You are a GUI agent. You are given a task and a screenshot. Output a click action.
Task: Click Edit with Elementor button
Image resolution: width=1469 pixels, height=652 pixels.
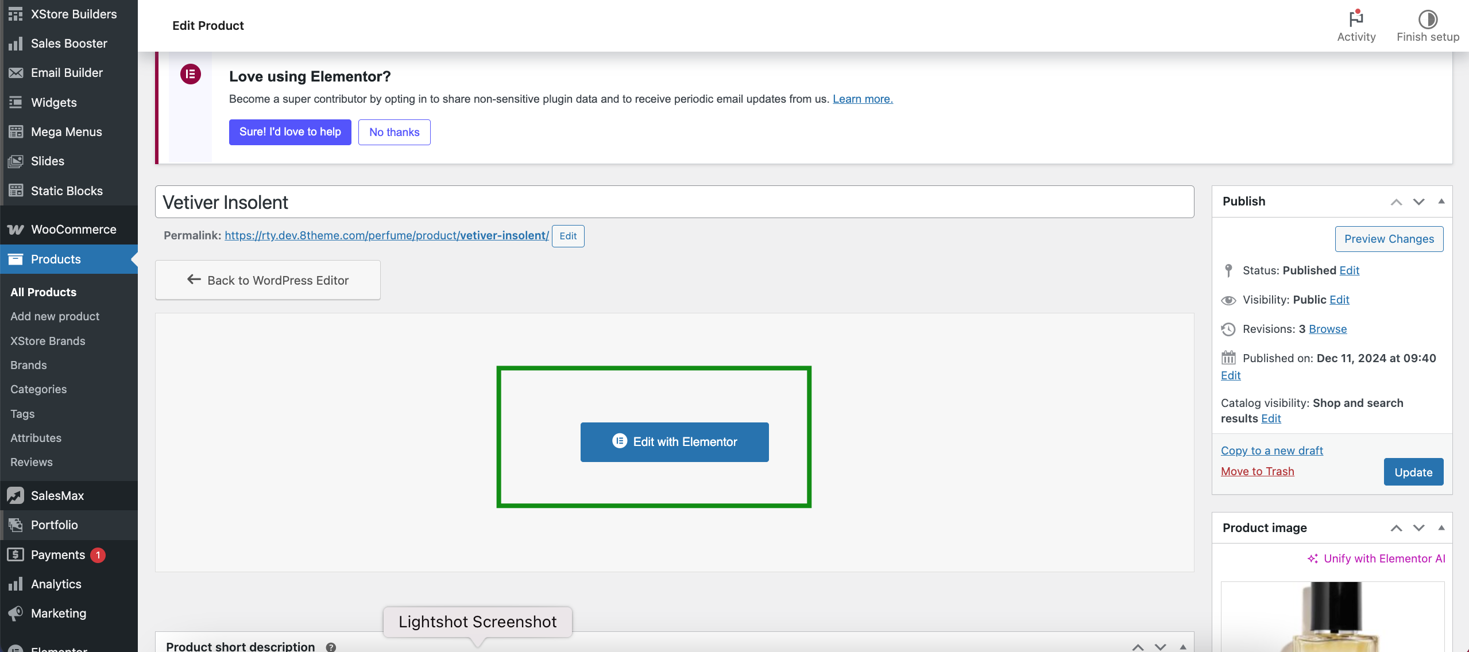674,442
